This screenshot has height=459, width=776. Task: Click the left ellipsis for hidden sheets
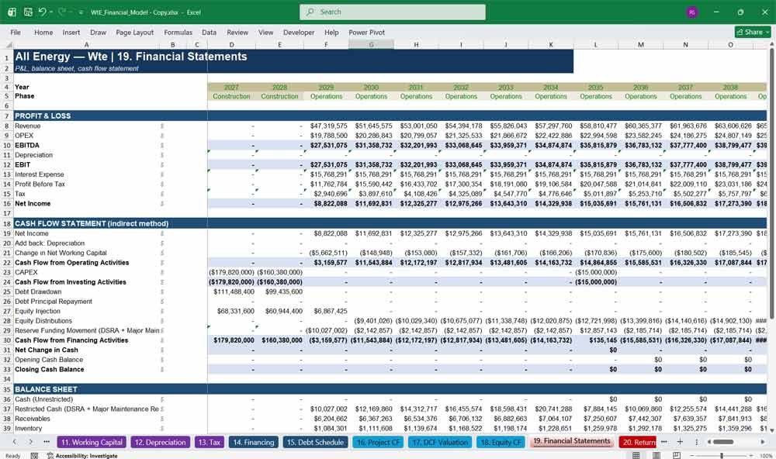[47, 442]
